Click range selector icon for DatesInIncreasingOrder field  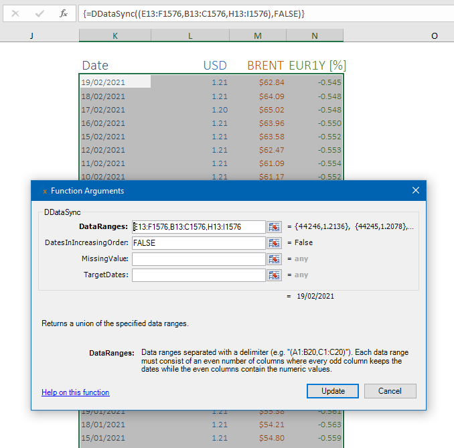(x=274, y=243)
